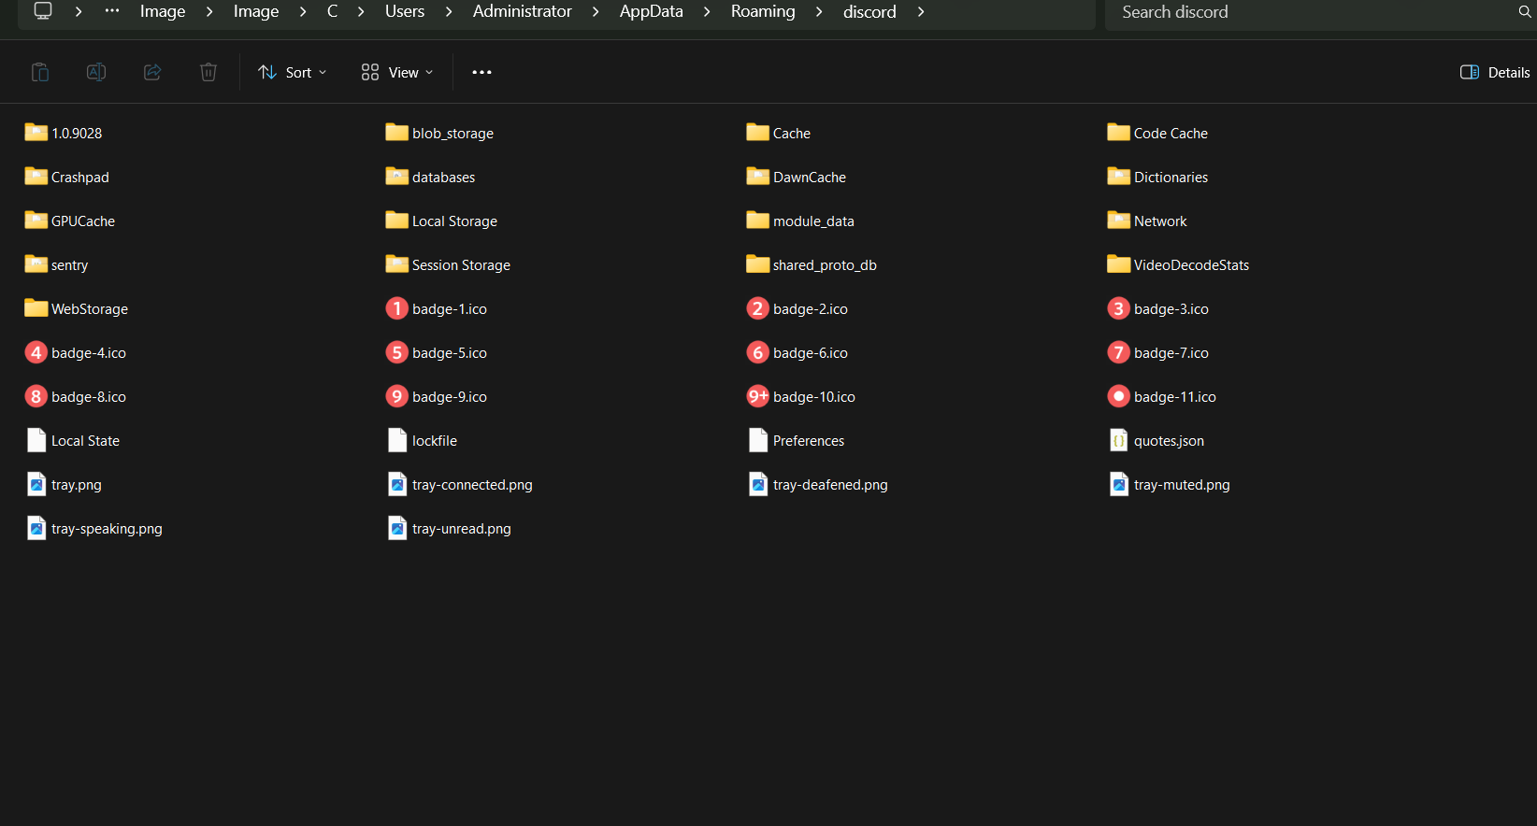The image size is (1537, 826).
Task: Select the Local Storage folder
Action: 441,221
